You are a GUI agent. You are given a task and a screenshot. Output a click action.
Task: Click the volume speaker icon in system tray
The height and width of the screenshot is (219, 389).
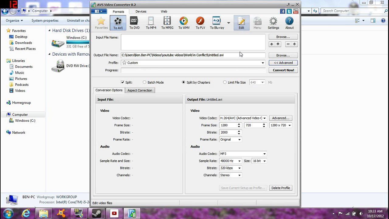pos(361,214)
